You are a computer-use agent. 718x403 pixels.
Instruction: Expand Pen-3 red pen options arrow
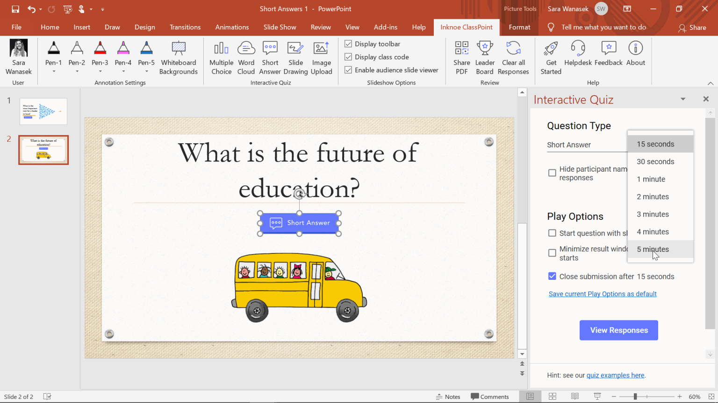[100, 71]
